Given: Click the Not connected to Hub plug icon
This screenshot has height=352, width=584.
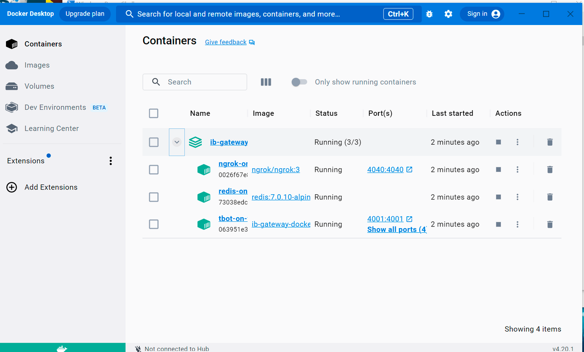Looking at the screenshot, I should tap(138, 349).
